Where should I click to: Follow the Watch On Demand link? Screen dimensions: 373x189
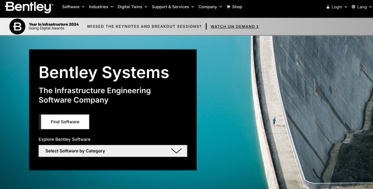(x=235, y=27)
